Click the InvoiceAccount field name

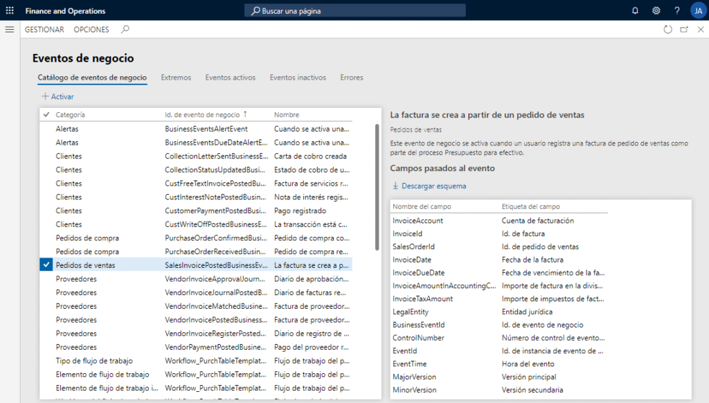point(418,220)
